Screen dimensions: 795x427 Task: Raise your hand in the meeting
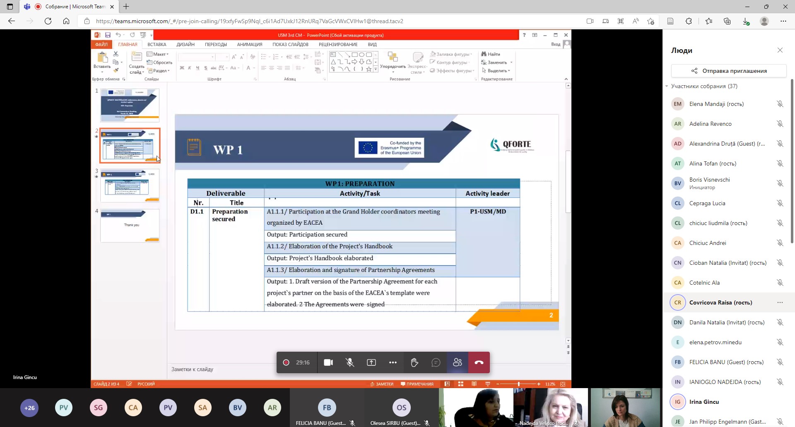pos(414,362)
